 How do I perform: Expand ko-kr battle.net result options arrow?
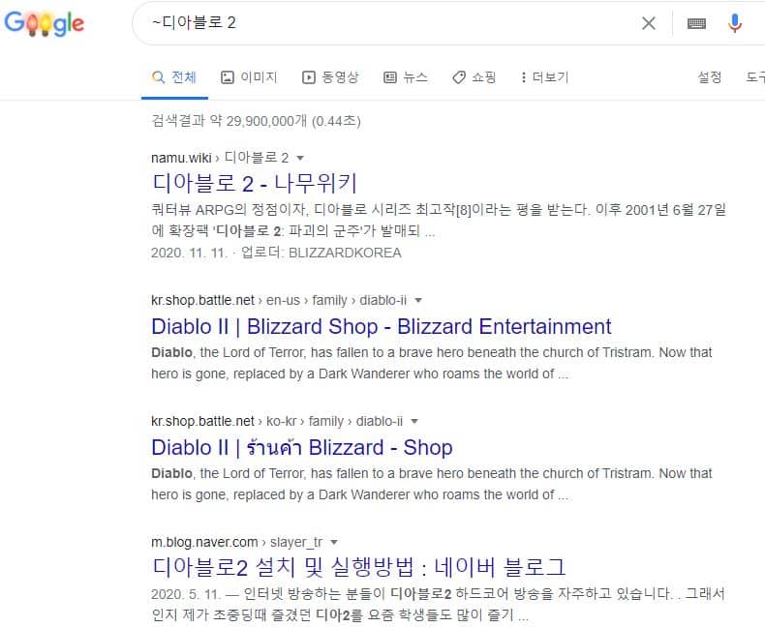pos(414,421)
